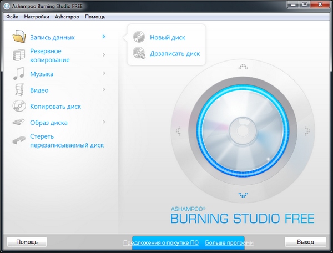Open the Файл menu

pos(12,17)
